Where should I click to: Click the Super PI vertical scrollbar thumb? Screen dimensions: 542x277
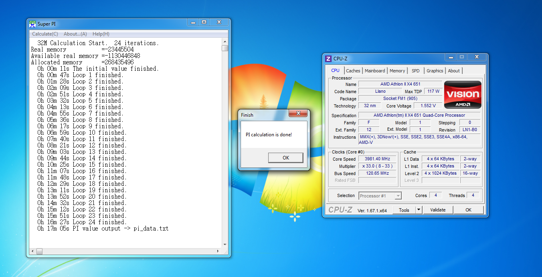point(225,48)
